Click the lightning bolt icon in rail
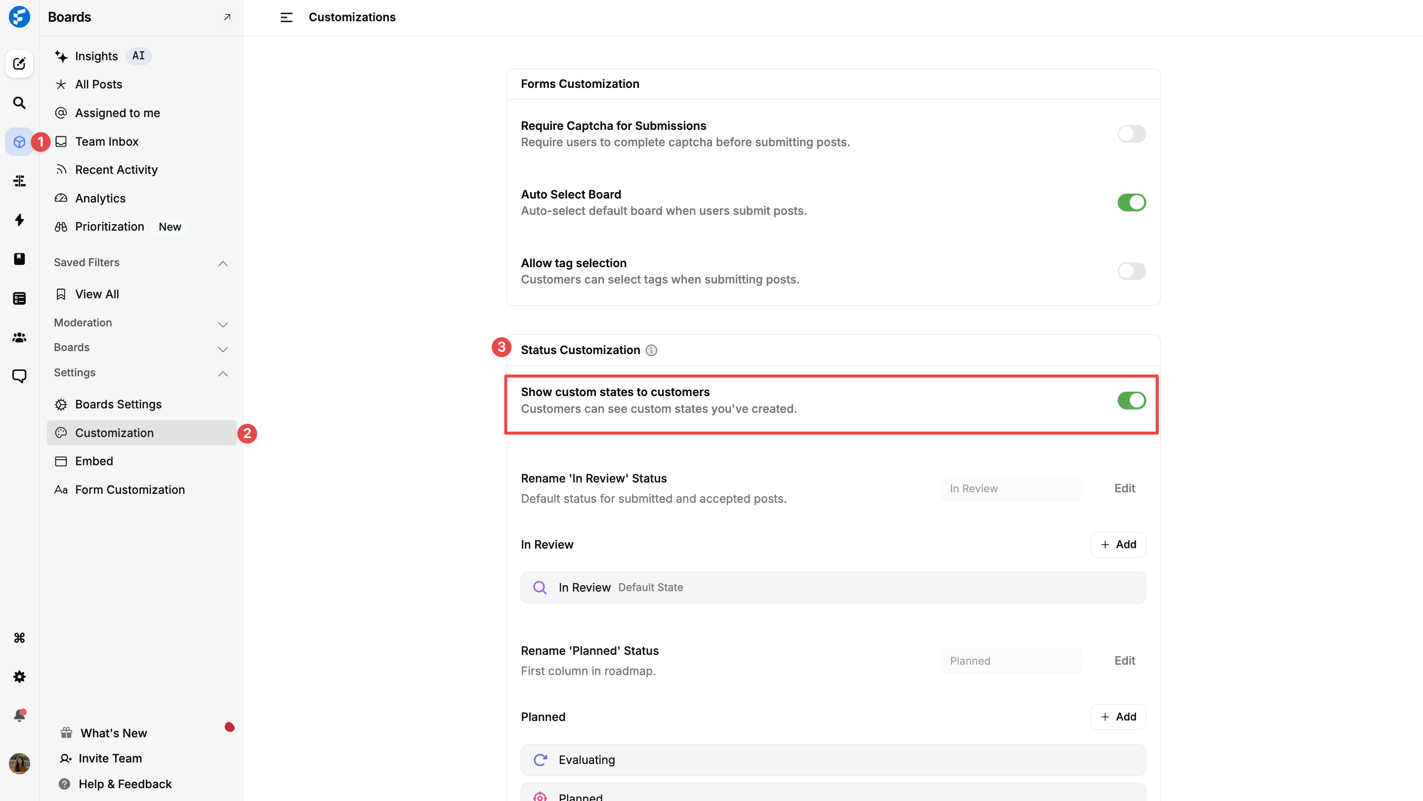 pos(19,220)
